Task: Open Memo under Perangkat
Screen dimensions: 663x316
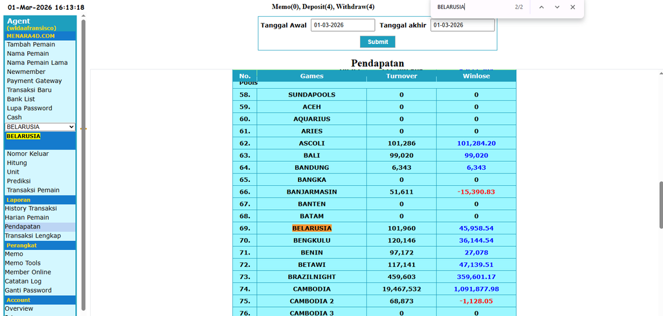Action: click(x=14, y=254)
